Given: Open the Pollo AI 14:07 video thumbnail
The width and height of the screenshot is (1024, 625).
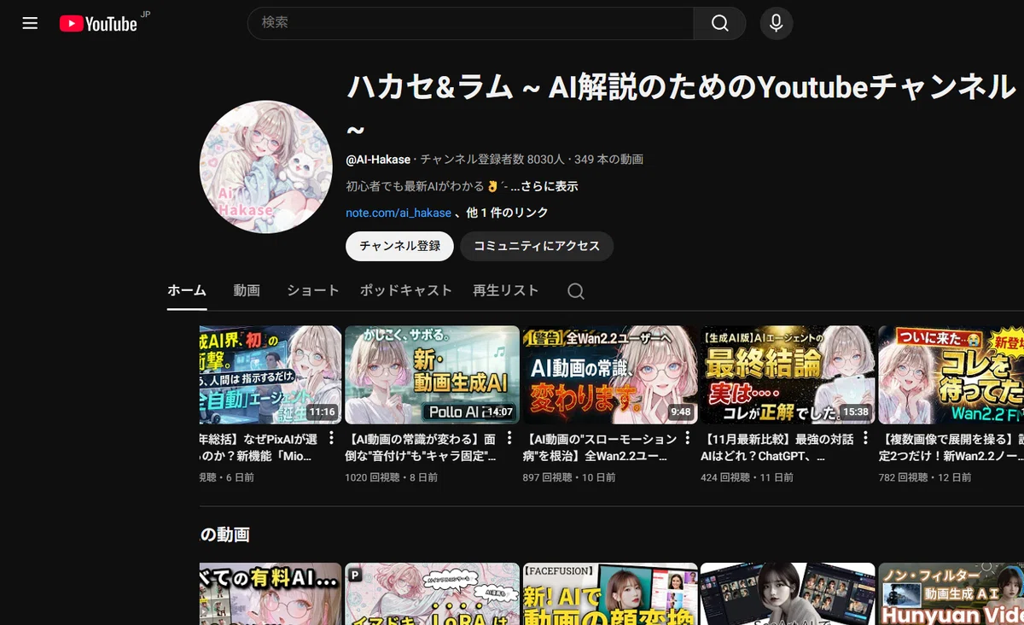Looking at the screenshot, I should (432, 374).
